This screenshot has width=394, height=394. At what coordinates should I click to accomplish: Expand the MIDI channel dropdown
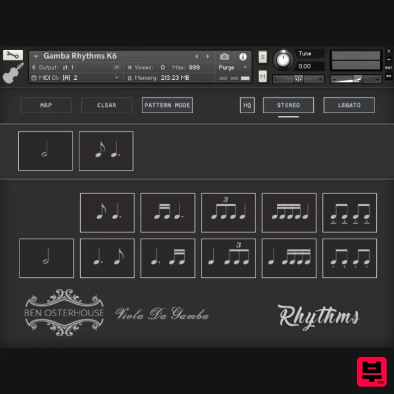click(117, 78)
